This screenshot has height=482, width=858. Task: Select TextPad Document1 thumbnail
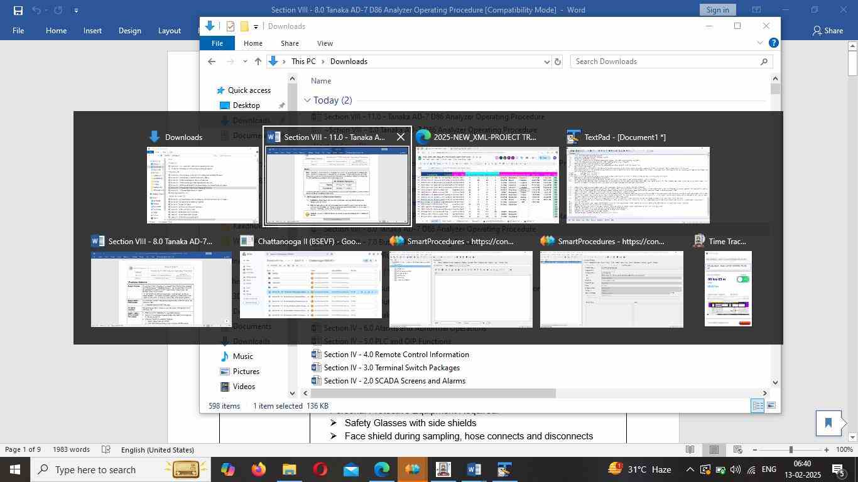coord(638,185)
